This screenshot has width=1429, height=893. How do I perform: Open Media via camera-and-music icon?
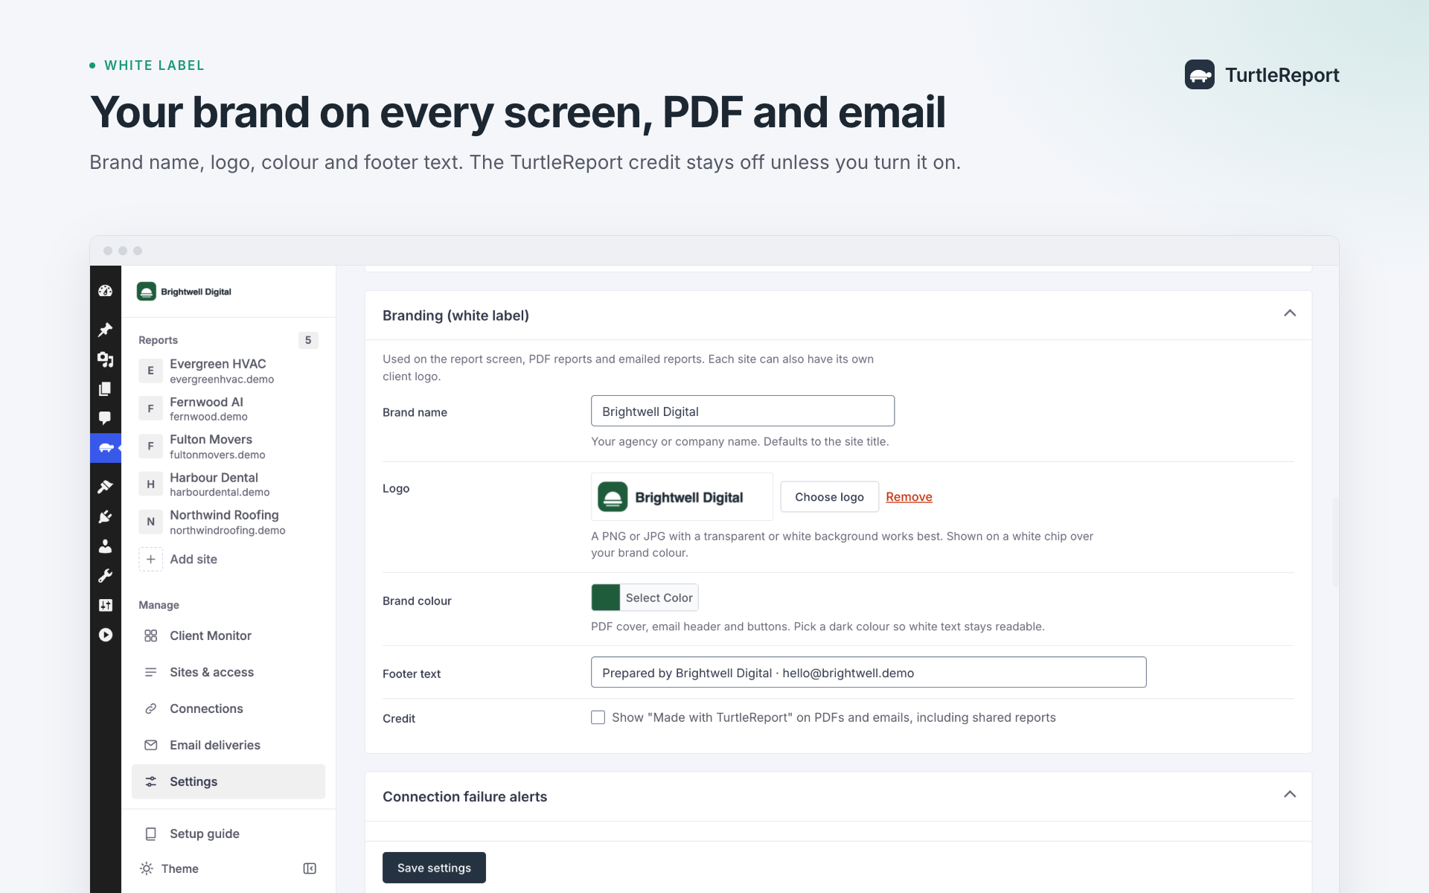[x=105, y=359]
